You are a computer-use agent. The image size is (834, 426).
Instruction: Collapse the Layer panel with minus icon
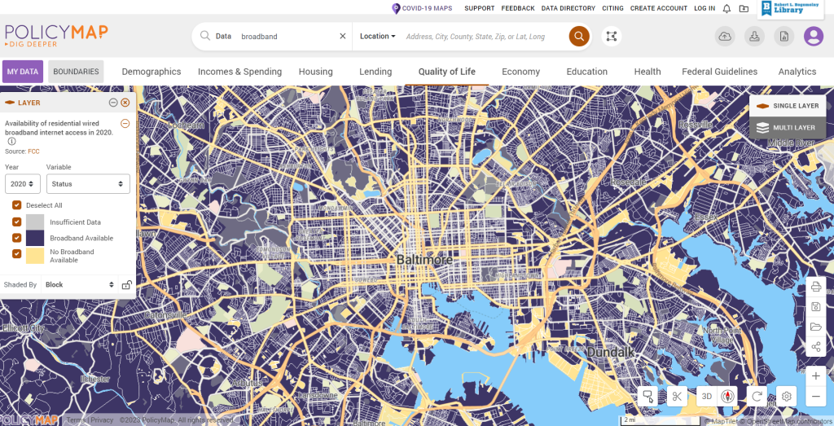(113, 103)
